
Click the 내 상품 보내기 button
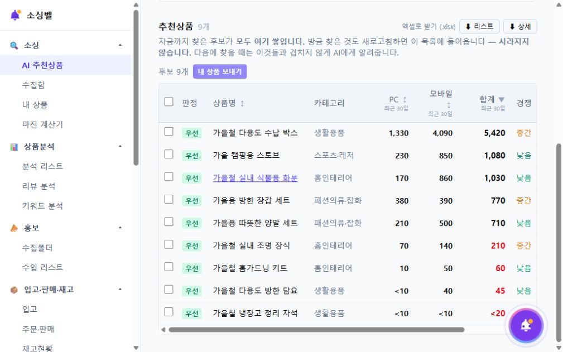[x=220, y=71]
